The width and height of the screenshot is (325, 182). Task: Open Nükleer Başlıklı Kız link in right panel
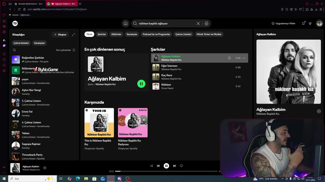click(x=268, y=114)
